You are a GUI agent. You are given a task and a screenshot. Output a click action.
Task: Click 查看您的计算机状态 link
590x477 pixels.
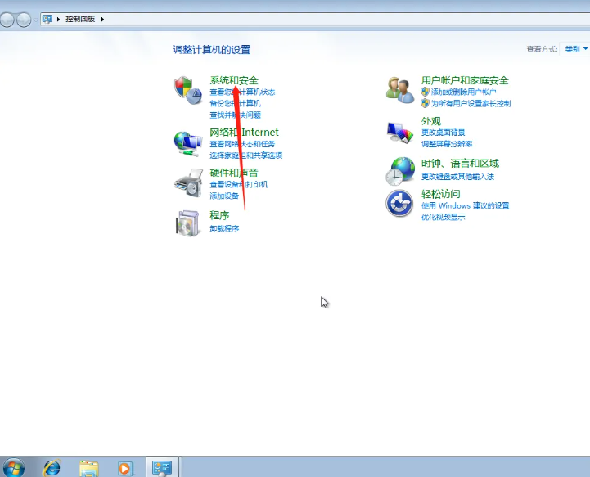click(242, 92)
